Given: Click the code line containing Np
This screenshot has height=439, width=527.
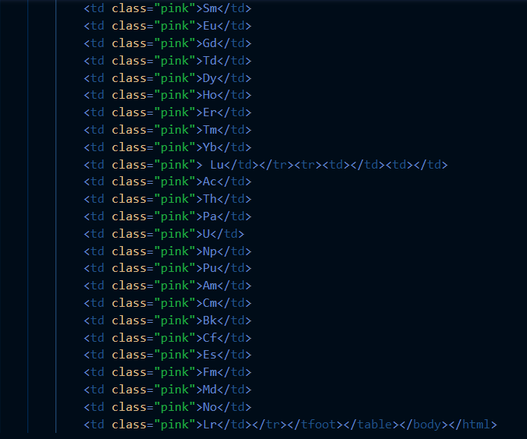Looking at the screenshot, I should click(x=167, y=251).
